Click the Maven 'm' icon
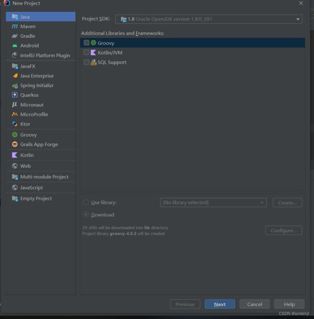 15,26
